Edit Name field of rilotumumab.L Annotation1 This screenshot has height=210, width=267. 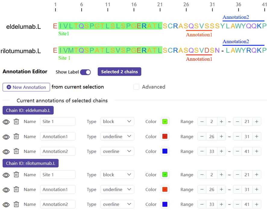[x=58, y=189]
